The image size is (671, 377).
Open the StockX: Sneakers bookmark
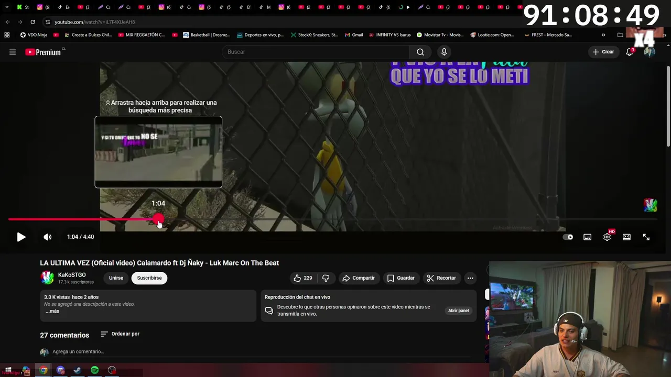tap(314, 35)
